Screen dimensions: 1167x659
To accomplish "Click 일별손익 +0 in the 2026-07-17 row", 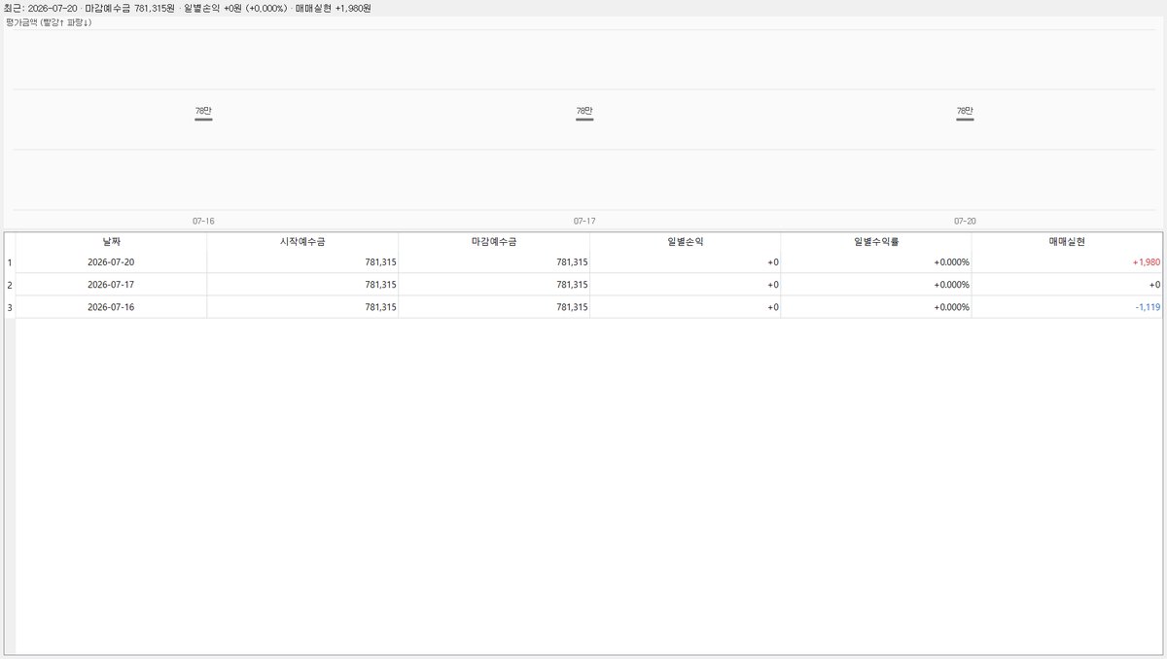I will [685, 285].
